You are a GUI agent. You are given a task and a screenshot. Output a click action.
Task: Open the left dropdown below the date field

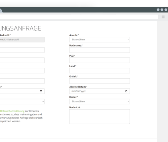[22, 101]
